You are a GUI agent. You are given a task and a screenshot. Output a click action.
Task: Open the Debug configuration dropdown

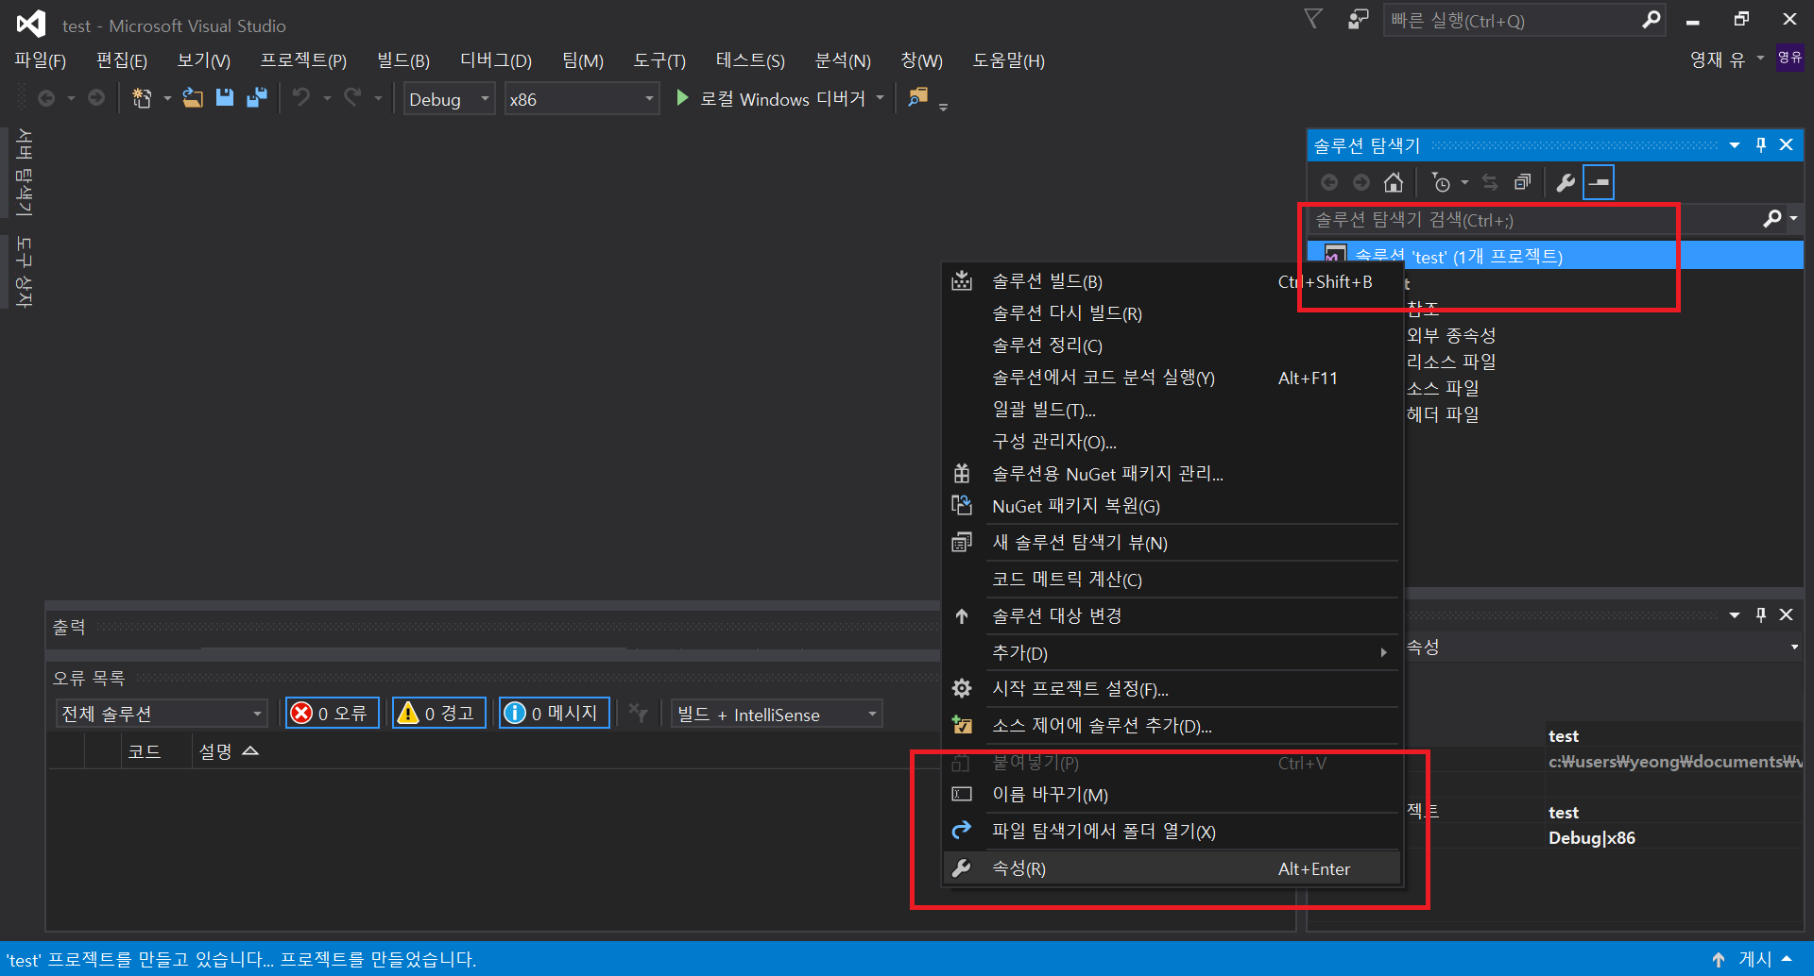(x=450, y=98)
